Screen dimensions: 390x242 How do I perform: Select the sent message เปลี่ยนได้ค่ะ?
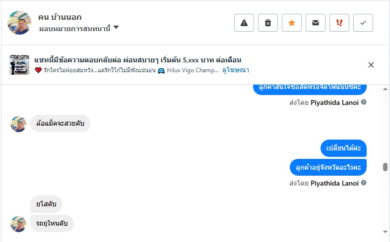point(343,148)
